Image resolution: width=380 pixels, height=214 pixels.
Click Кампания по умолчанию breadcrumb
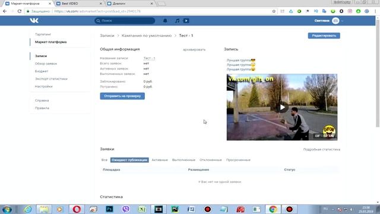tap(147, 36)
